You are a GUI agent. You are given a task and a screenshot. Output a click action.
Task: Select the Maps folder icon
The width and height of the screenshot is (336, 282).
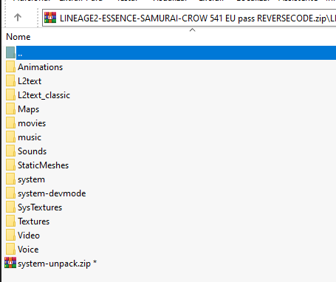10,109
